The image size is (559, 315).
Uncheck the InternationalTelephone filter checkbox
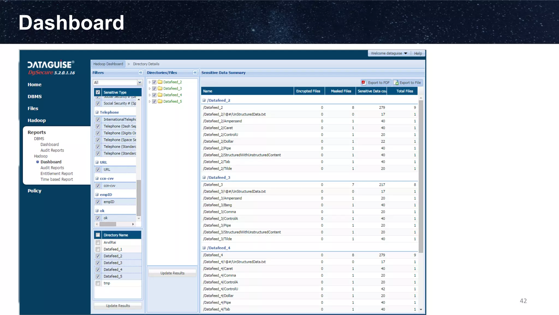point(98,119)
